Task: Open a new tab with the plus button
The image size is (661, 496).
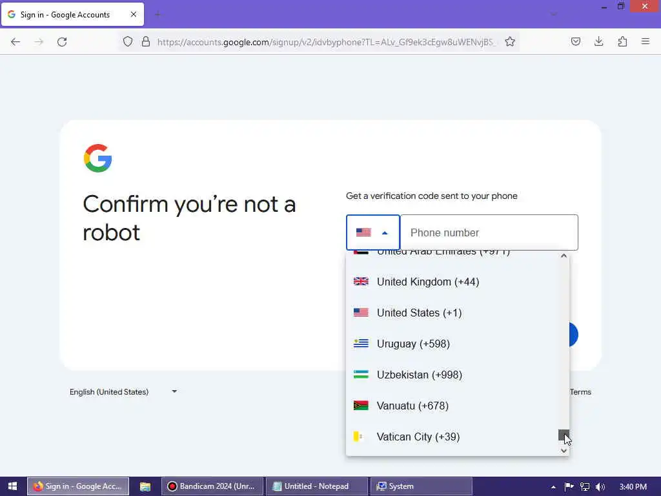Action: click(158, 14)
